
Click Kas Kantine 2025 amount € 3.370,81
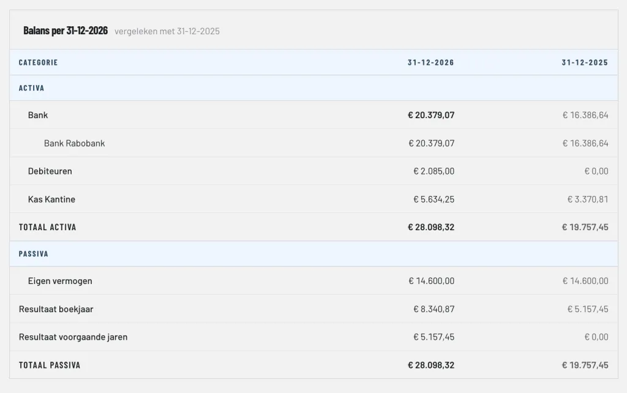click(x=588, y=199)
